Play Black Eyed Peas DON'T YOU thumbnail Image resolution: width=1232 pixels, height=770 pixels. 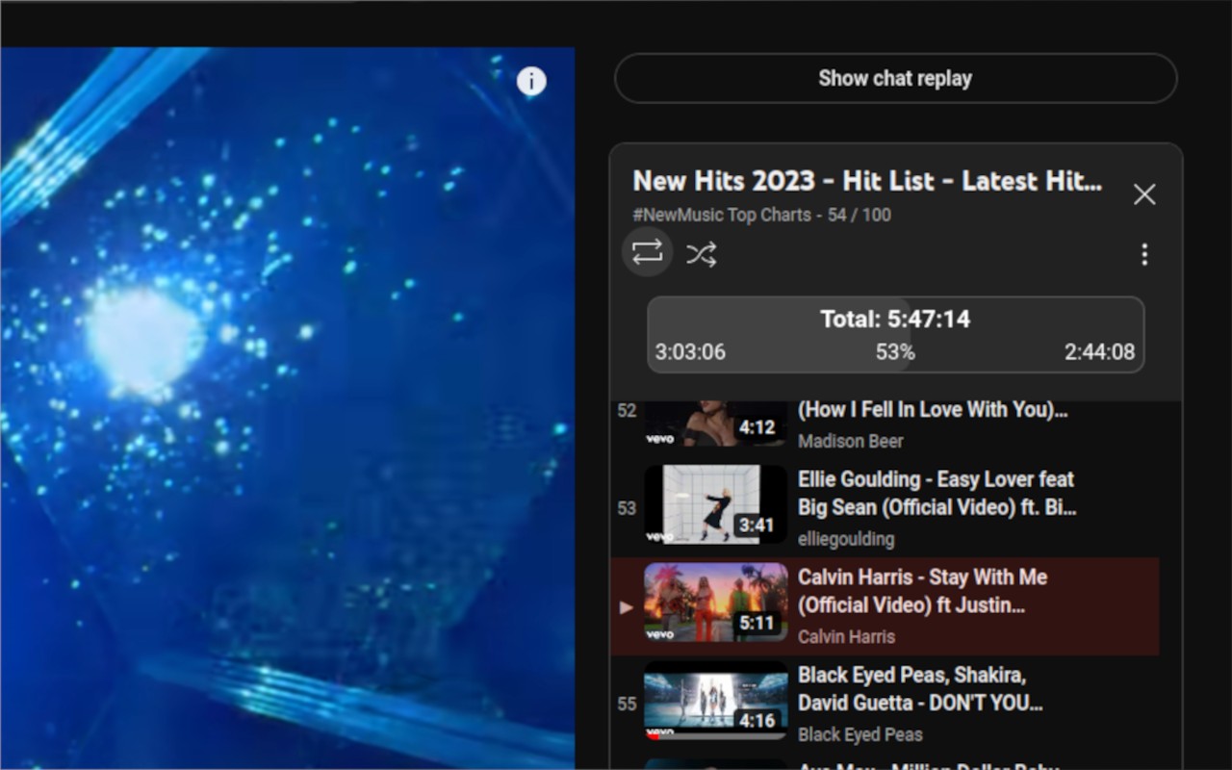click(x=715, y=701)
